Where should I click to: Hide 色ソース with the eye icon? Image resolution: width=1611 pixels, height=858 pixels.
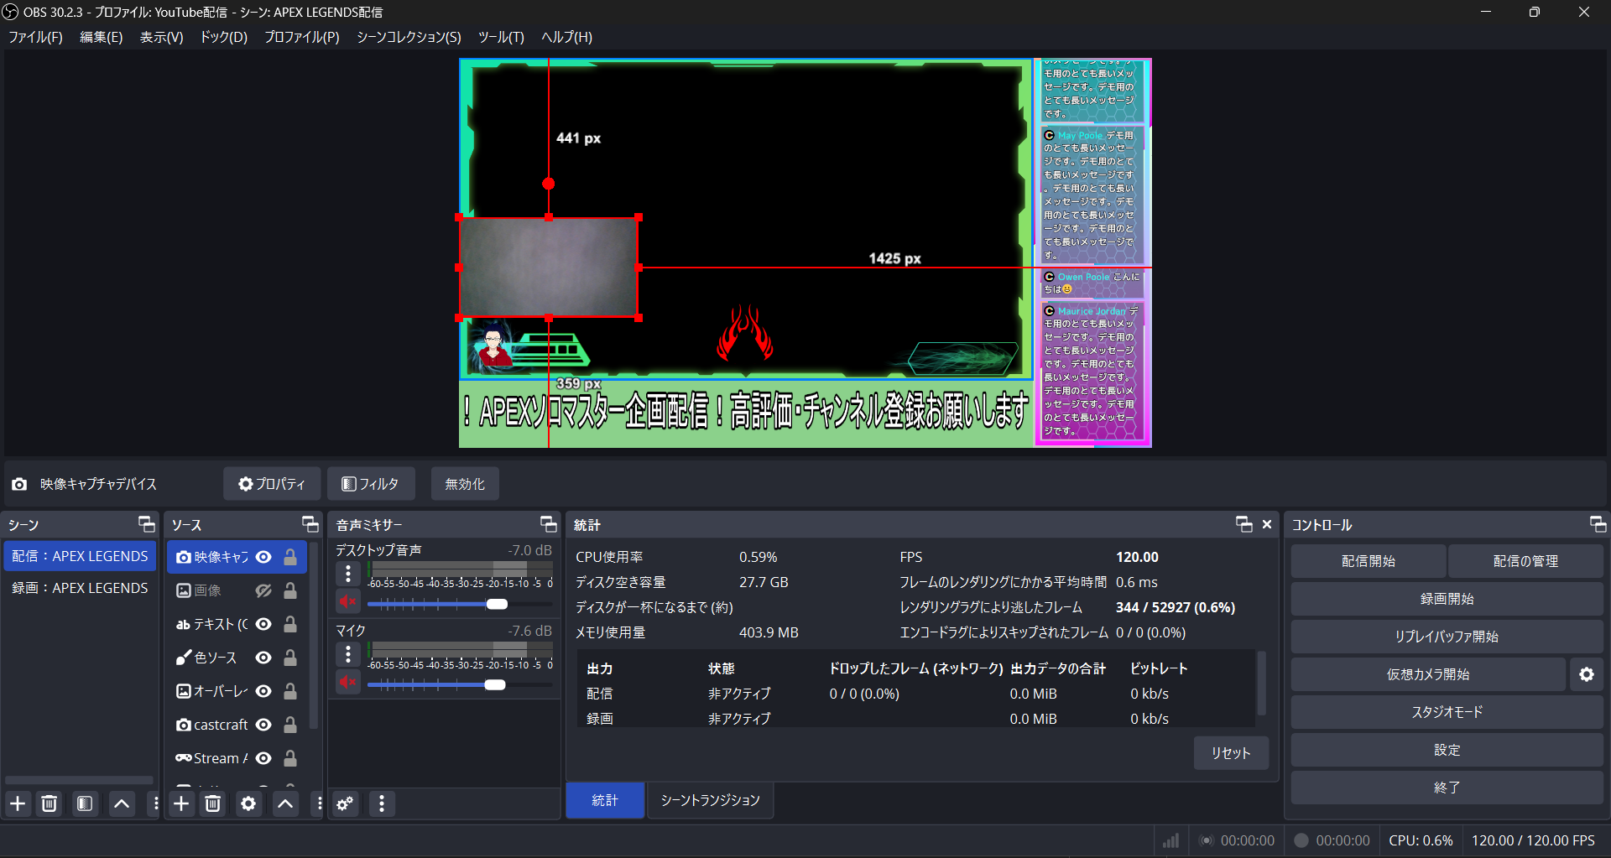(263, 658)
